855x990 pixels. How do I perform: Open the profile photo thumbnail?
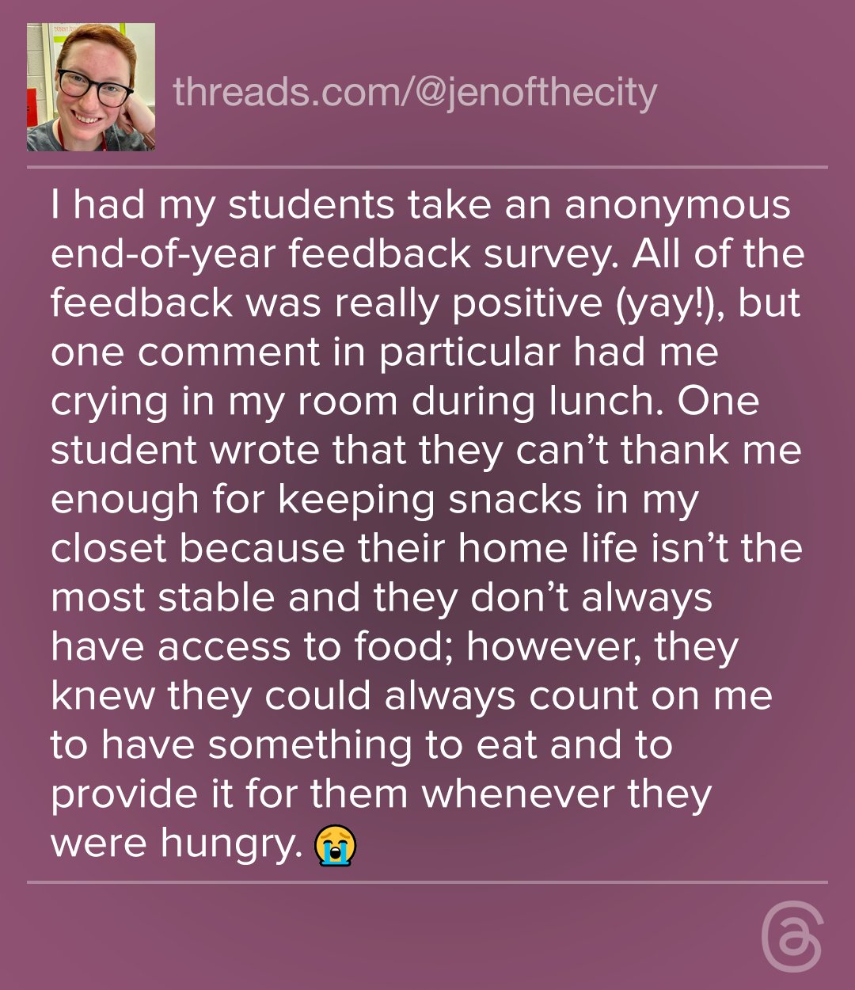click(x=91, y=87)
